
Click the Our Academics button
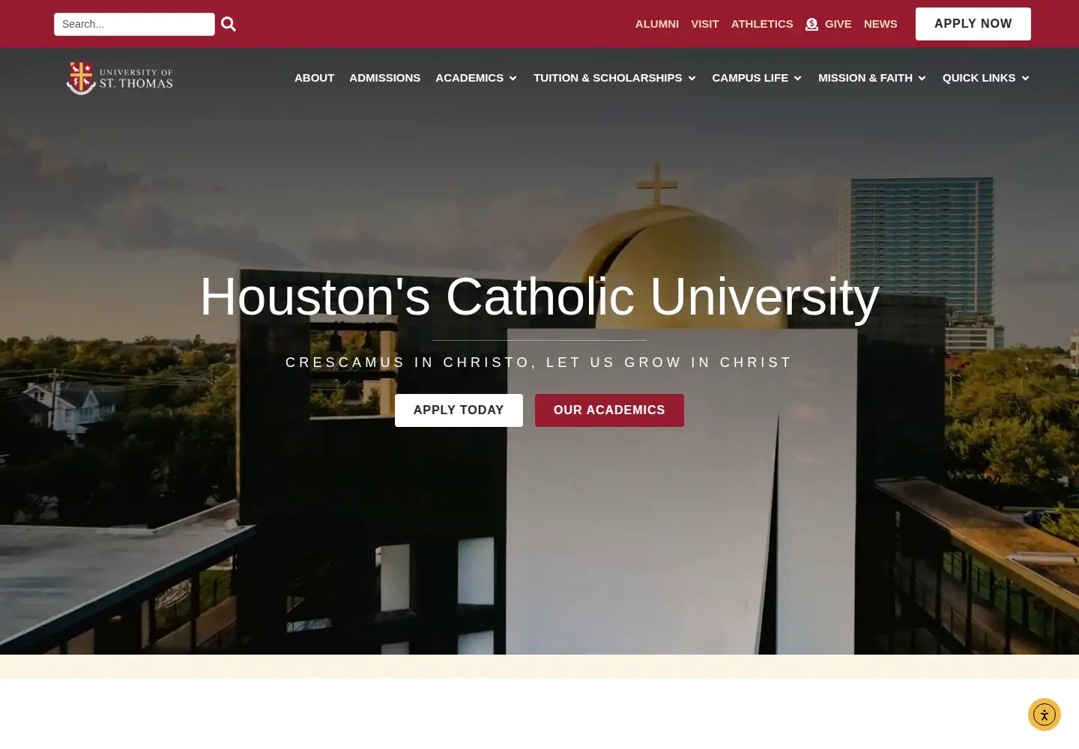(609, 410)
